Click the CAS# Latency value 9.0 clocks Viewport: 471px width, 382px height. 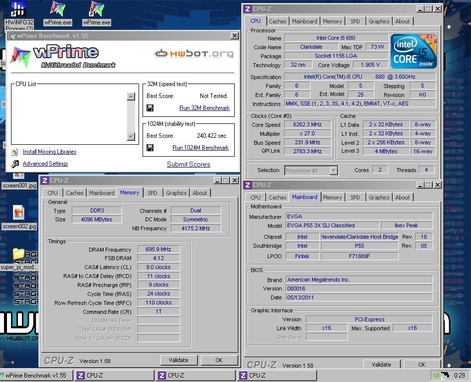(x=158, y=267)
